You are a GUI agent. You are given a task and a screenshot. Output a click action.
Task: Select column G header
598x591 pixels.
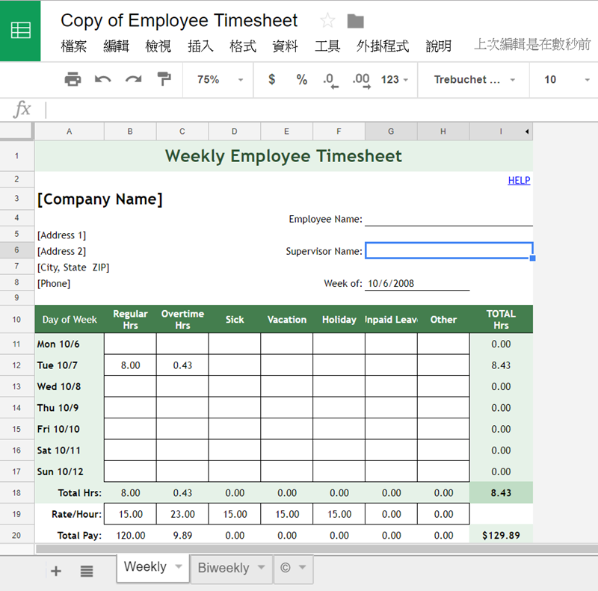pyautogui.click(x=391, y=131)
